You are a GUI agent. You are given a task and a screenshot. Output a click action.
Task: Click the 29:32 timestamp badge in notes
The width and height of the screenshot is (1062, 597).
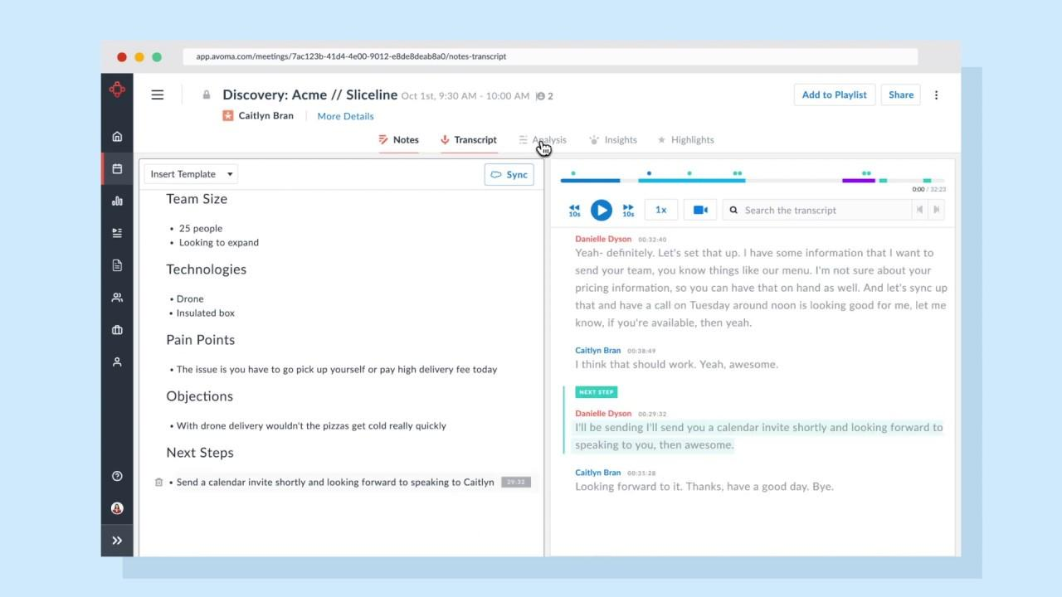pyautogui.click(x=516, y=482)
